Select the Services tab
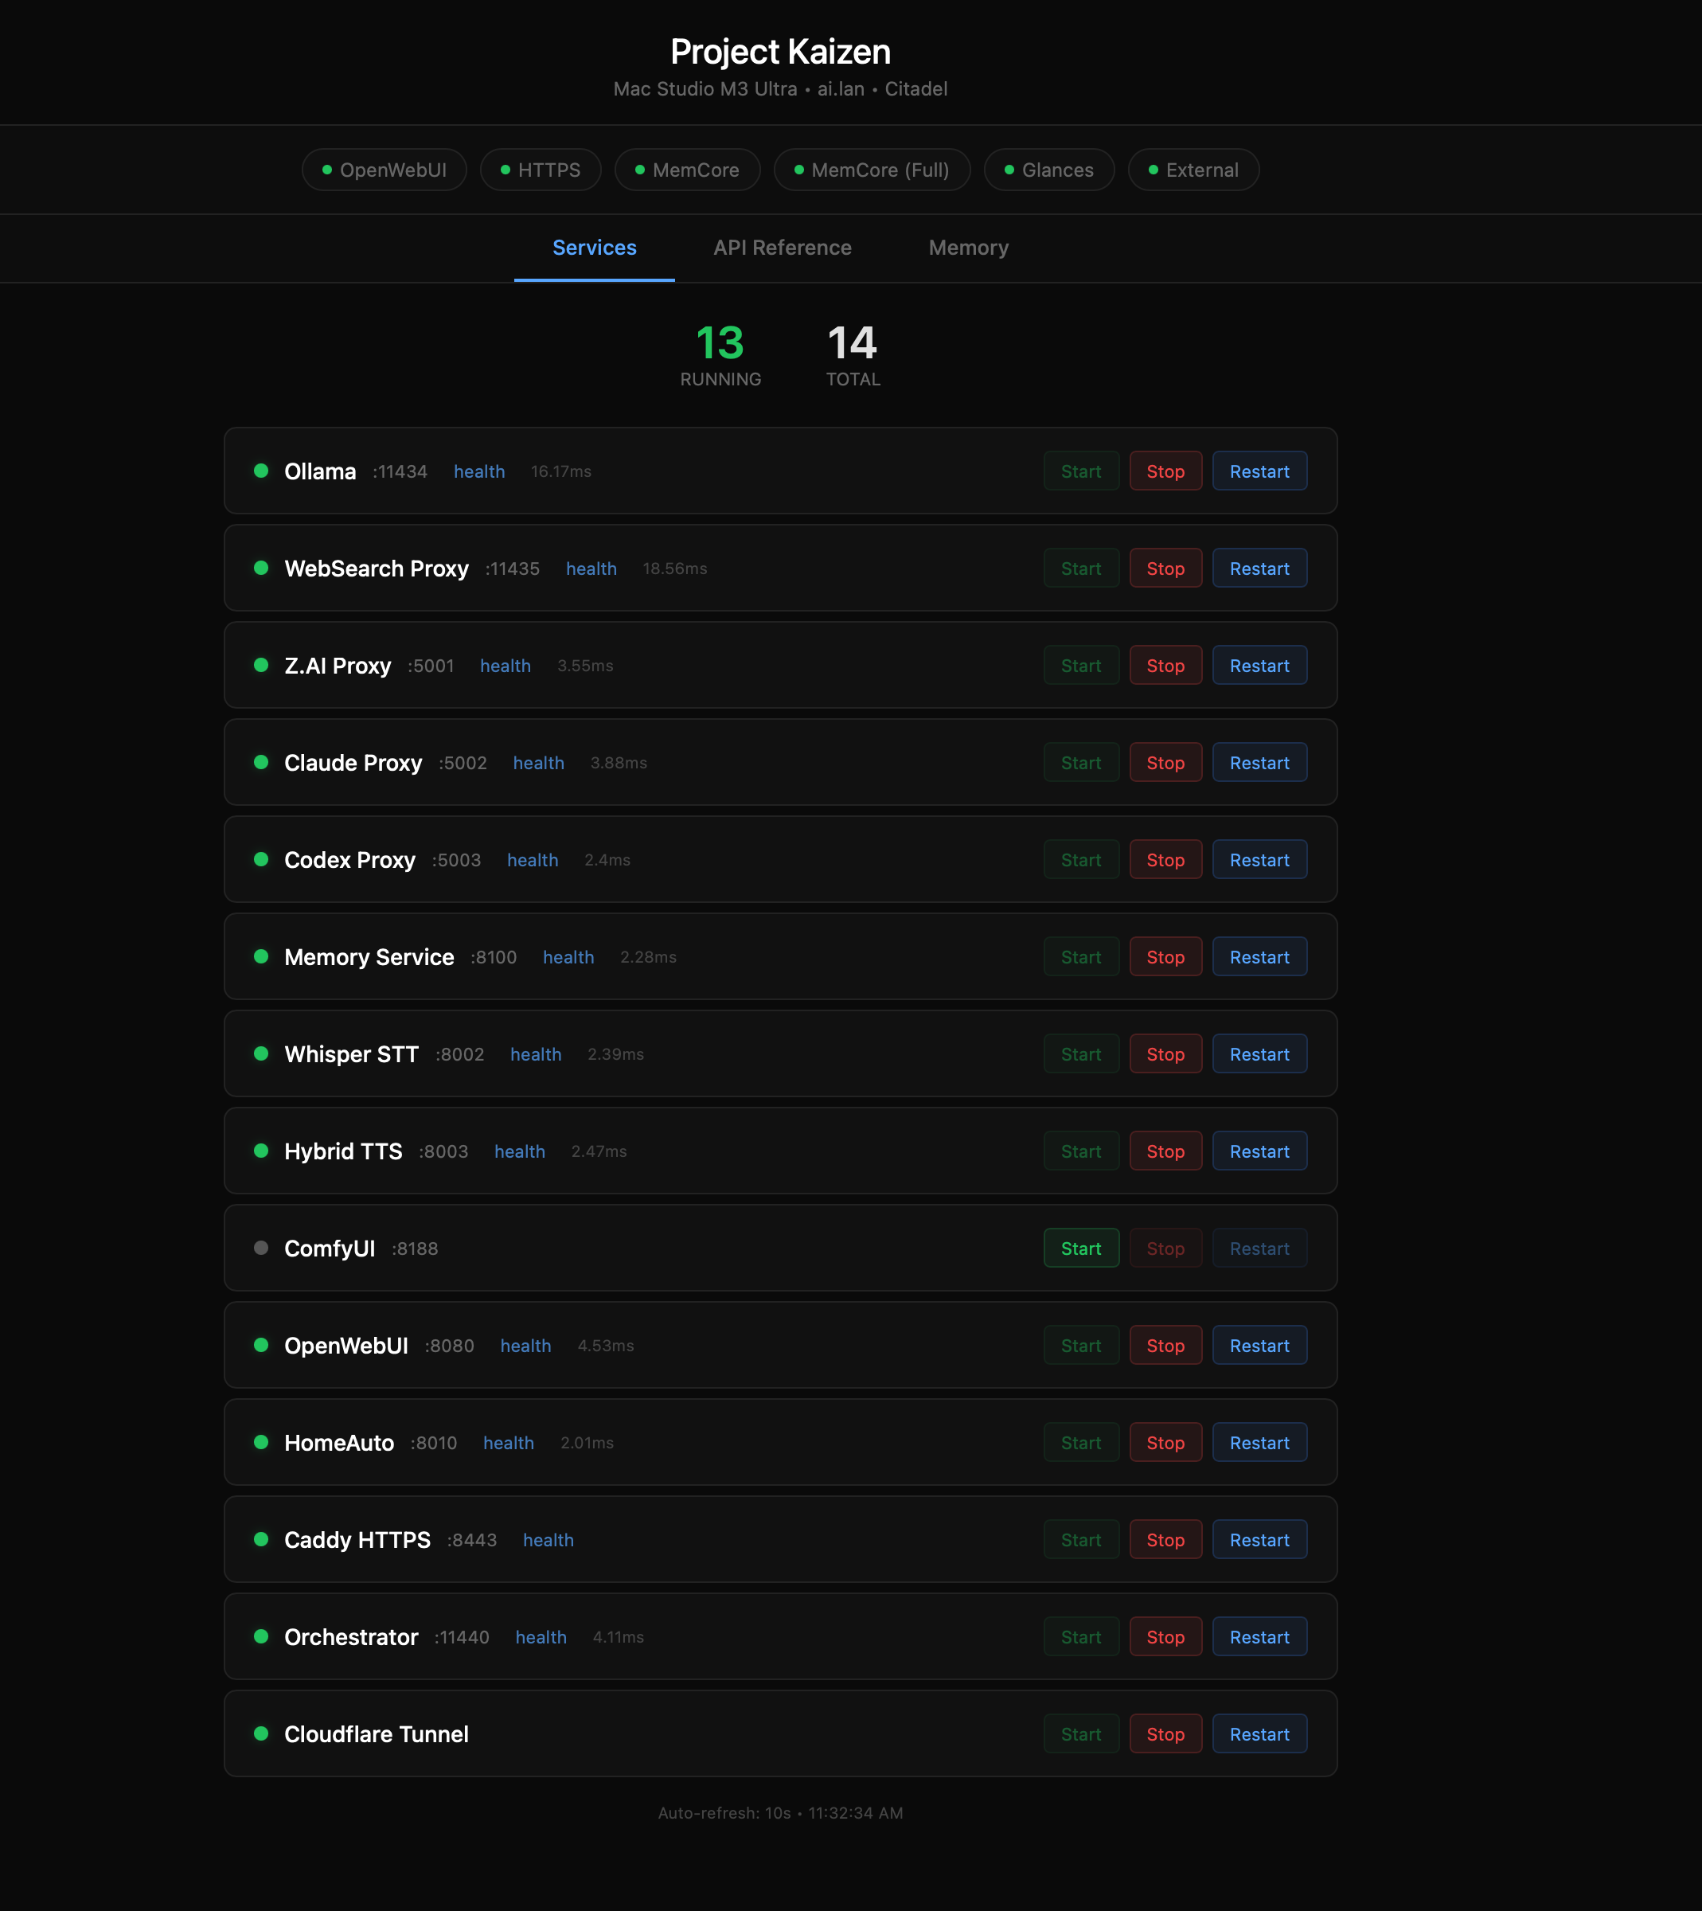1702x1911 pixels. pyautogui.click(x=594, y=248)
